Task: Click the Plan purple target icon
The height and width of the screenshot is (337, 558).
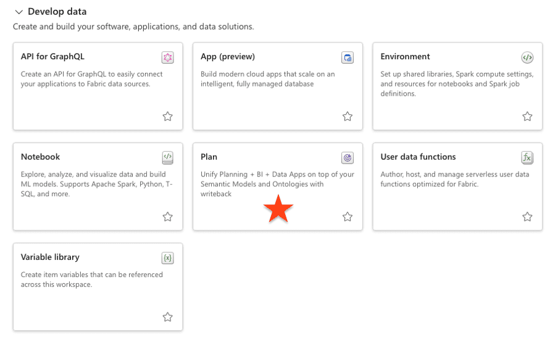Action: (x=348, y=157)
